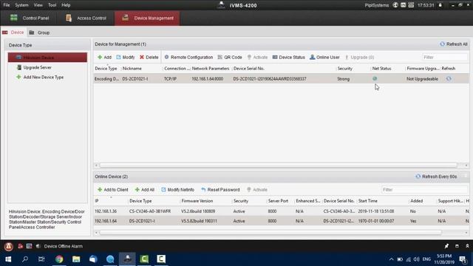Click the pin icon in the alarm bar
Viewport: 473px width, 266px height.
[x=446, y=246]
